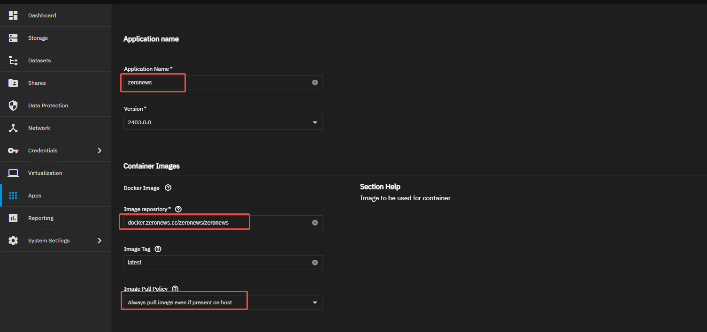Image resolution: width=707 pixels, height=332 pixels.
Task: Open the Apps menu item
Action: click(55, 196)
